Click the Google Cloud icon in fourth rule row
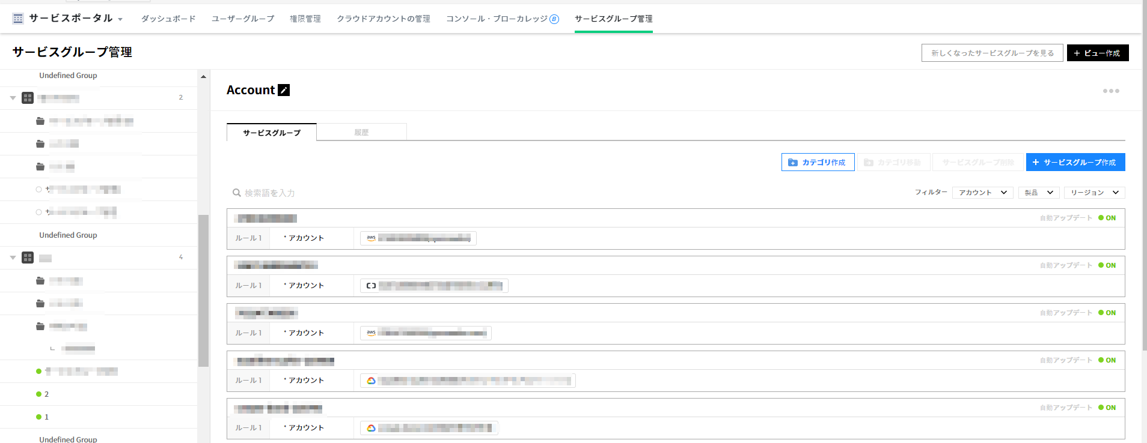 click(371, 381)
